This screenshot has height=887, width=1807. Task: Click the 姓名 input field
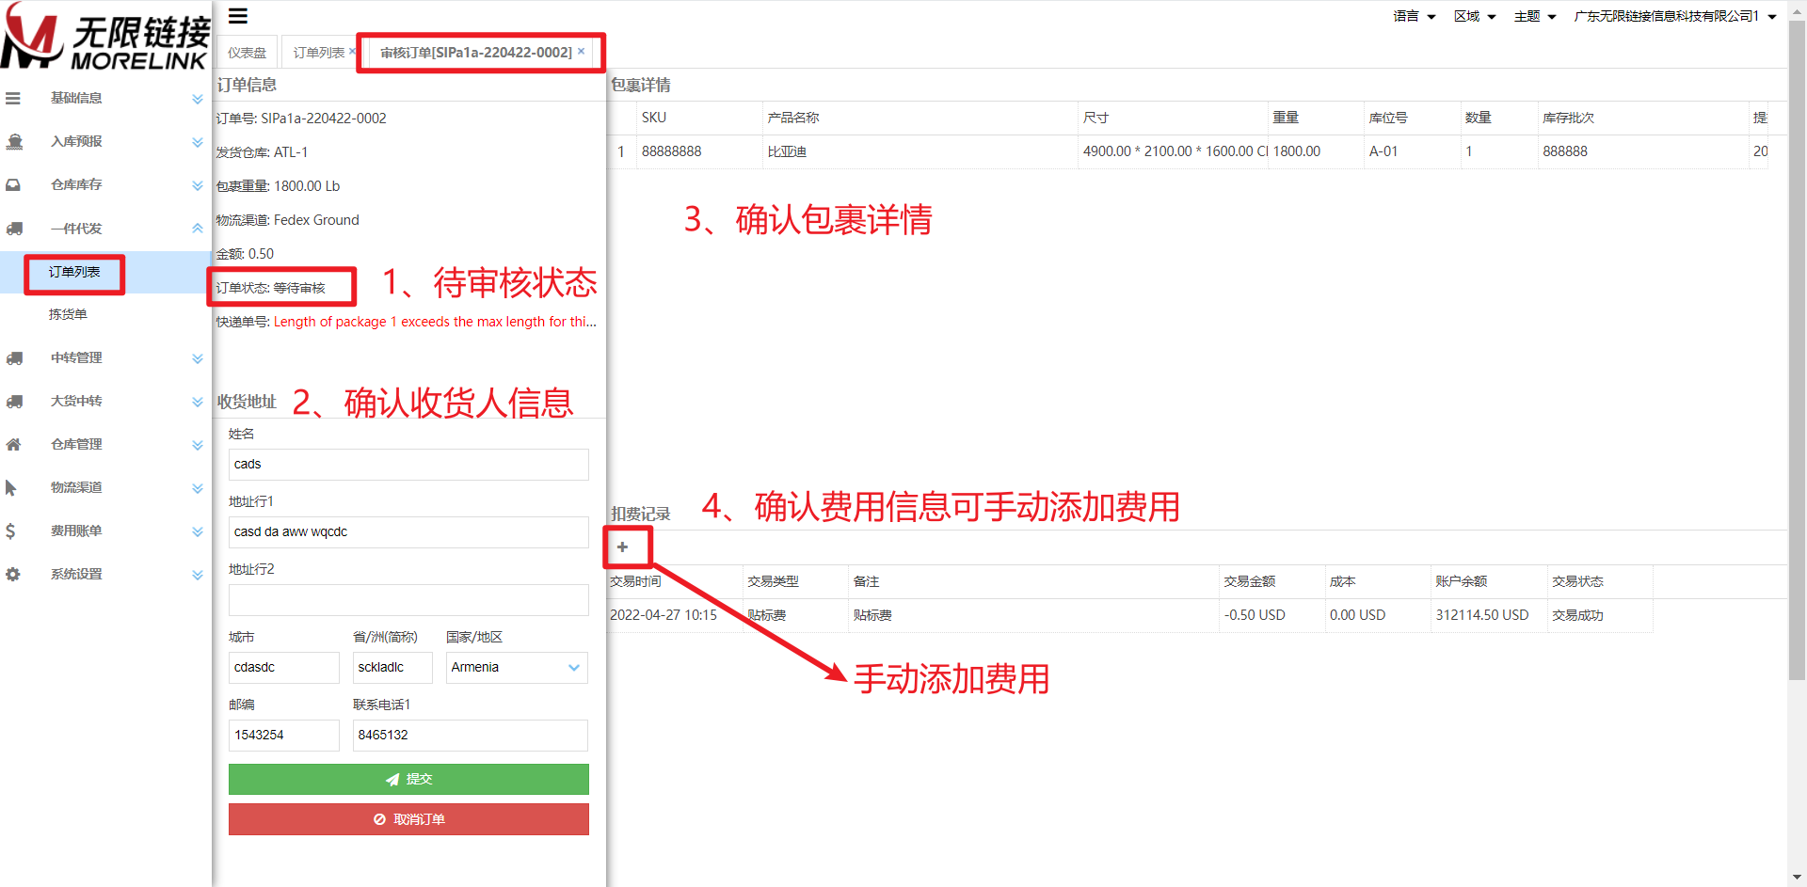[x=408, y=464]
